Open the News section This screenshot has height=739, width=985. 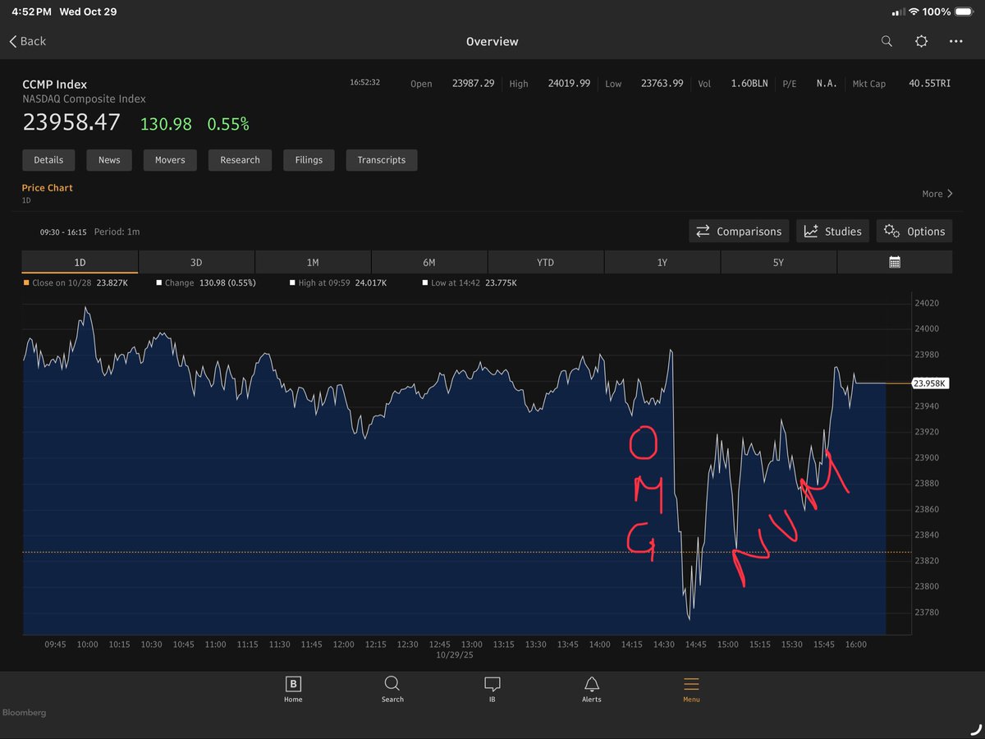pyautogui.click(x=109, y=160)
